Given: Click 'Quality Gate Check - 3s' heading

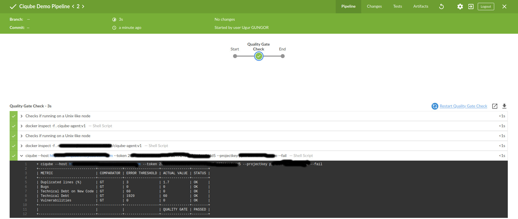Looking at the screenshot, I should point(30,106).
